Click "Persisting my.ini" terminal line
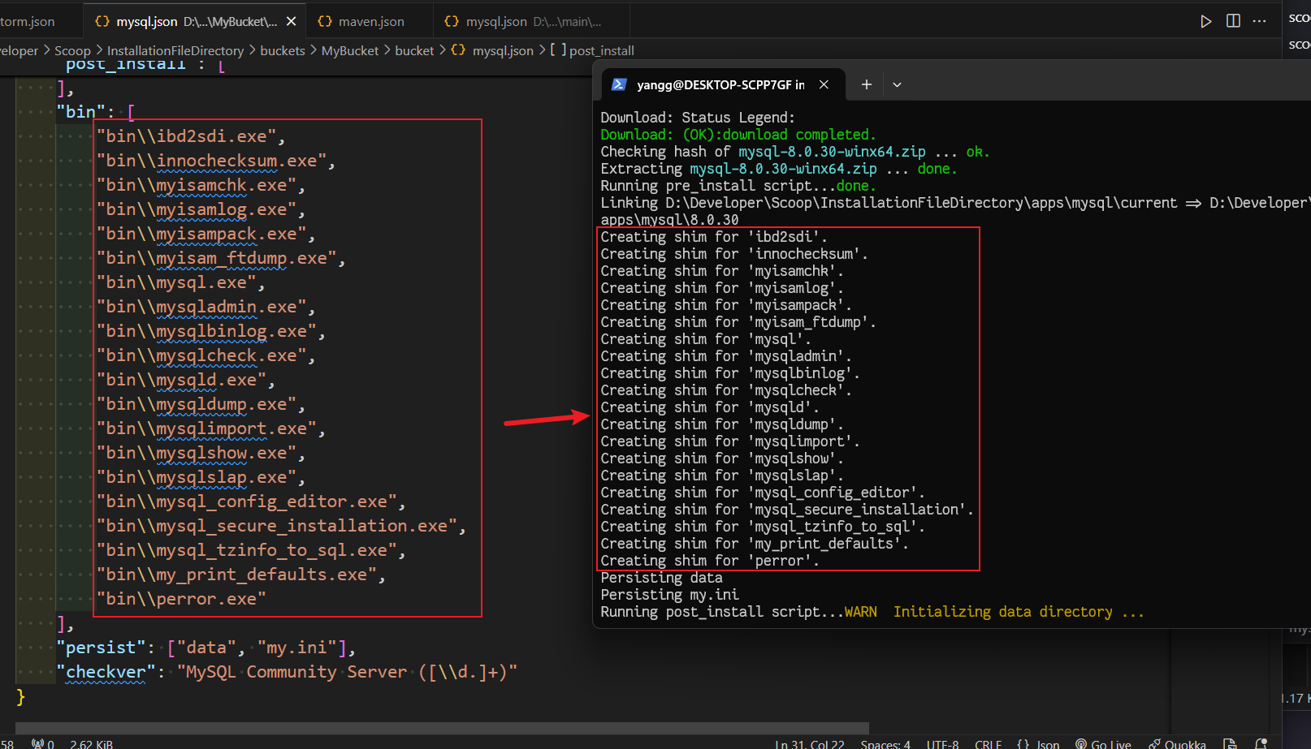 point(669,595)
